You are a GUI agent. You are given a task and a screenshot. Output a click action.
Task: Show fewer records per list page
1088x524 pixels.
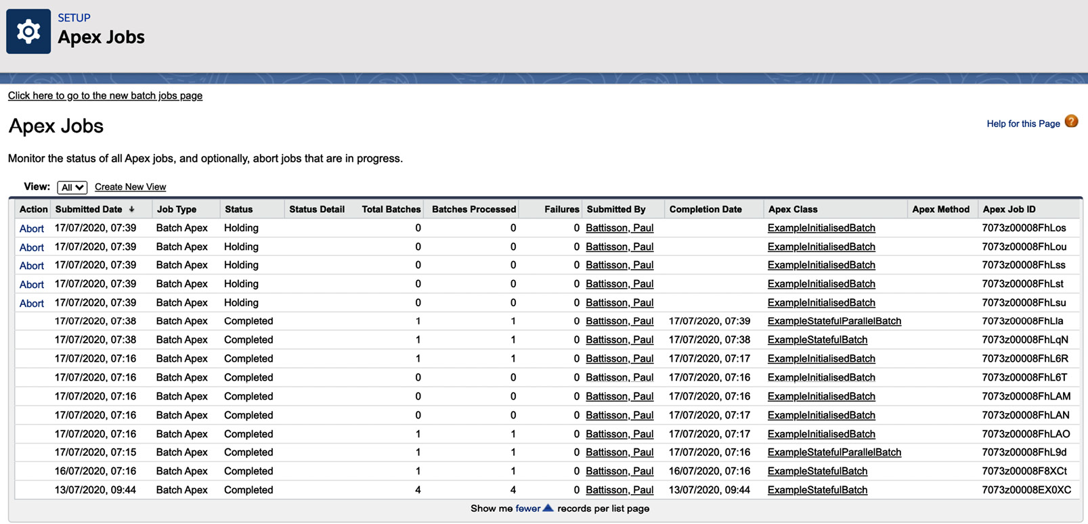point(527,508)
